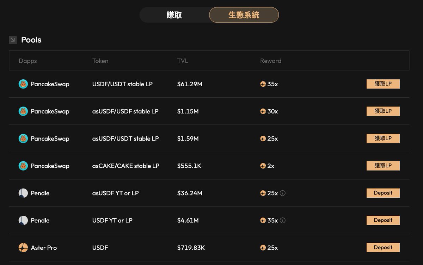This screenshot has width=423, height=265.
Task: Click reward icon next to 35x USDF/USDT
Action: [263, 84]
